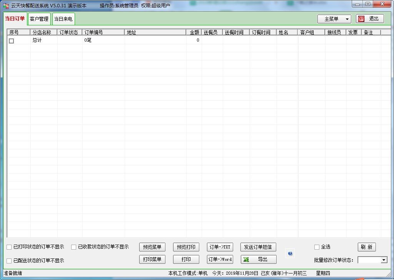
Task: Click the blue help question mark icon
Action: point(290,254)
